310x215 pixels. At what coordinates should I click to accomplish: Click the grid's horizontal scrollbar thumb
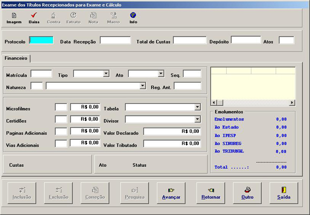(220, 102)
